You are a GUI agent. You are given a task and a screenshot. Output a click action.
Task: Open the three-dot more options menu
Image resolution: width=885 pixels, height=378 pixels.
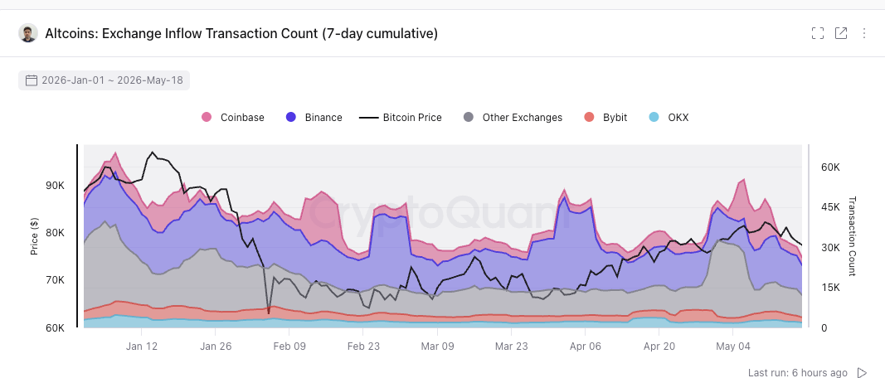coord(864,33)
